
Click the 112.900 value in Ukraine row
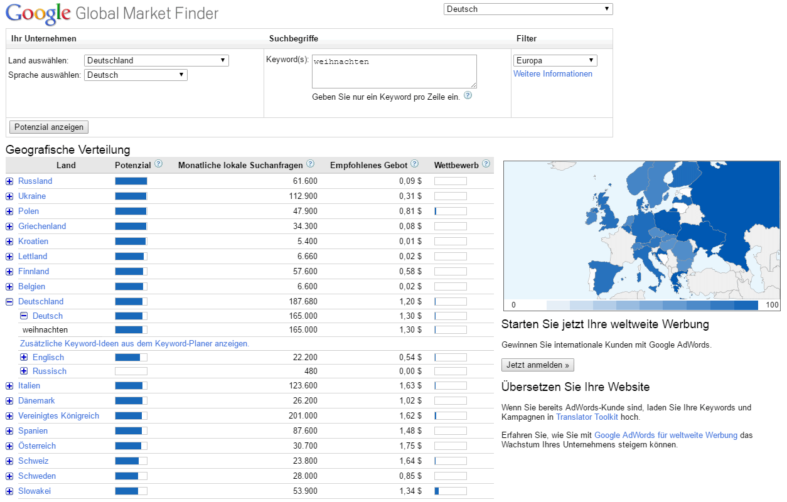(x=302, y=196)
